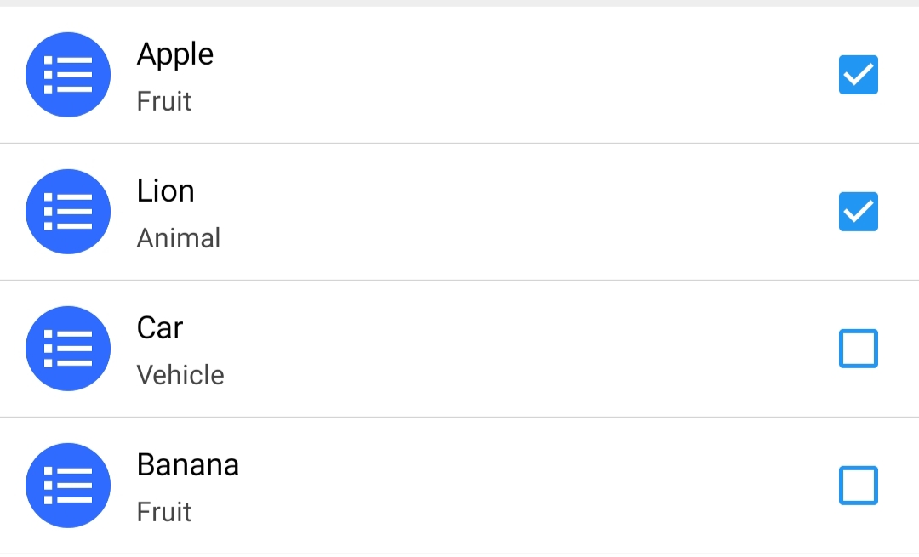
Task: Tap the list icon beside Car
Action: (68, 349)
